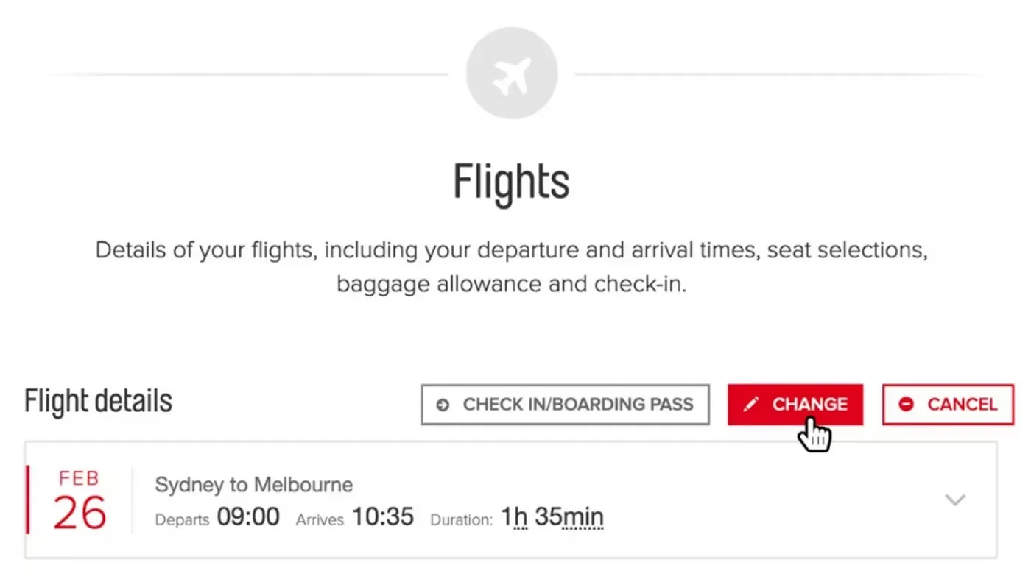Select the Flight details heading
The image size is (1031, 579).
point(97,401)
